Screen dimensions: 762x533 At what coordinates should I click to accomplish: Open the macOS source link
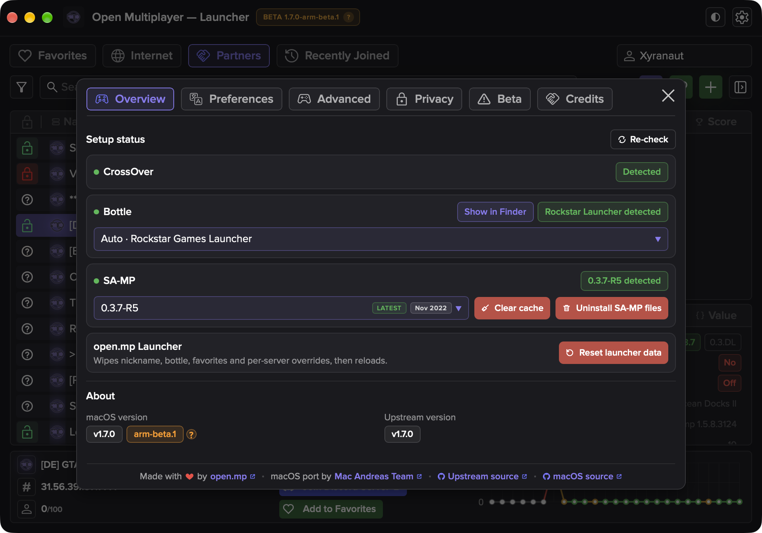point(582,476)
